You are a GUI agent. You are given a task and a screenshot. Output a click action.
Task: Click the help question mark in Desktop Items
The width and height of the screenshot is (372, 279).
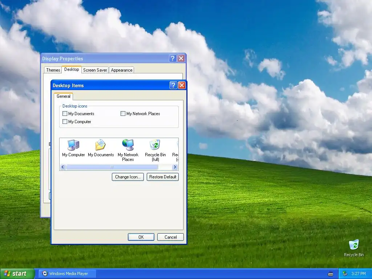(x=173, y=85)
